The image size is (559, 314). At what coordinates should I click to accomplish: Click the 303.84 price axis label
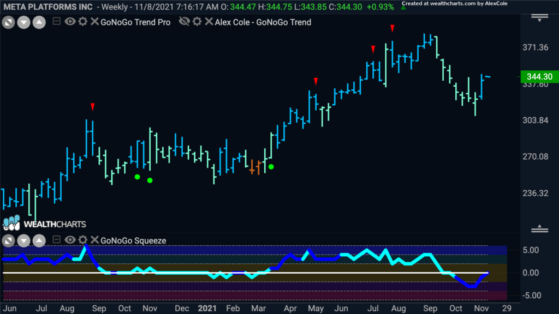536,120
